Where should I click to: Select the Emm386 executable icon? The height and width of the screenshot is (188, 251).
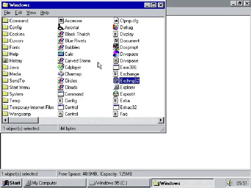coord(116,67)
